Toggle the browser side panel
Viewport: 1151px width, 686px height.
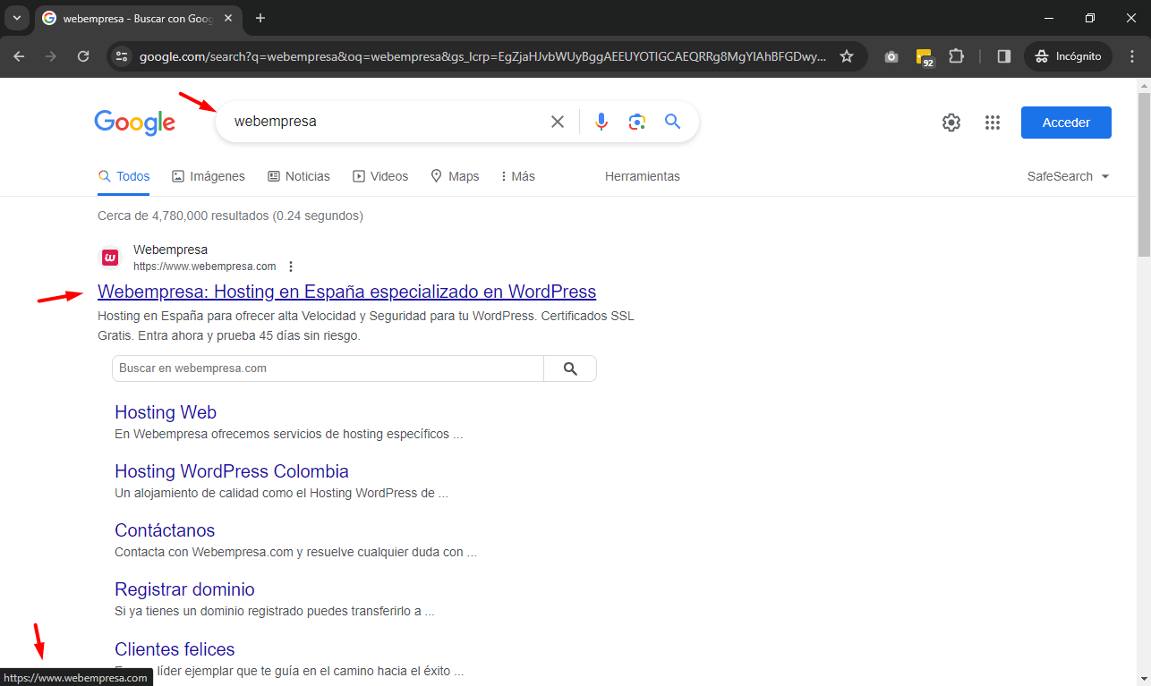[x=1004, y=56]
